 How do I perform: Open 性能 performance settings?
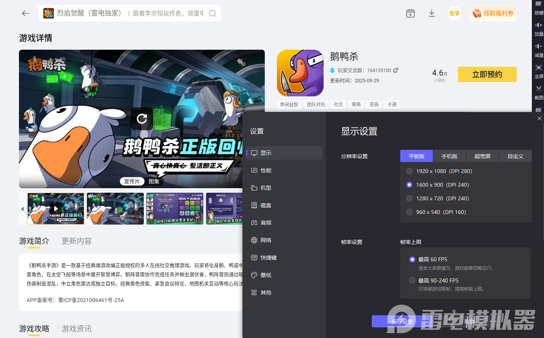266,170
